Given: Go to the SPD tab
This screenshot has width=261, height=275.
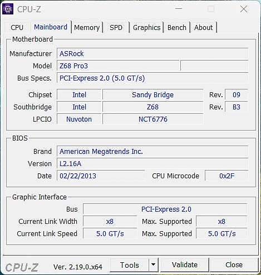Looking at the screenshot, I should coord(116,28).
